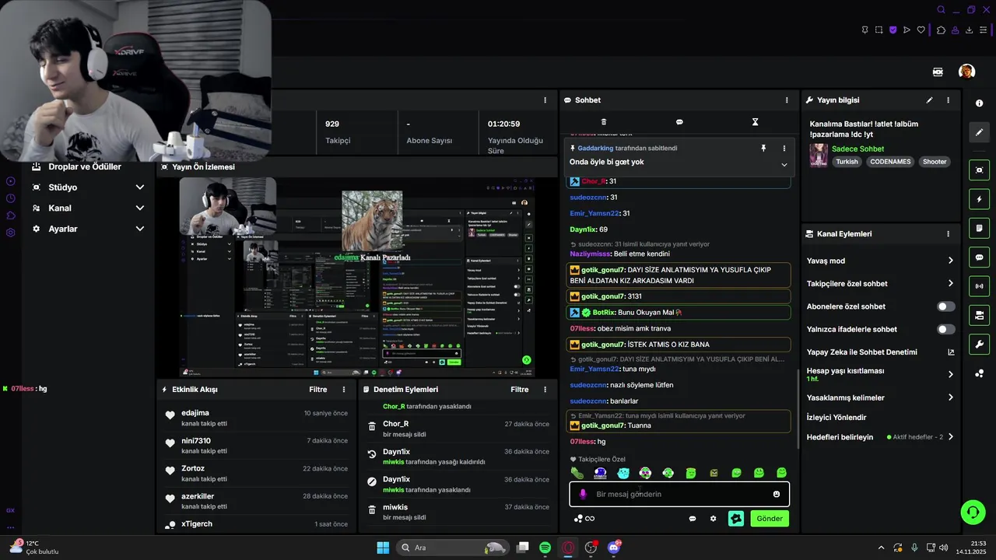The image size is (996, 560).
Task: Click the trash icon in chat header
Action: point(604,122)
